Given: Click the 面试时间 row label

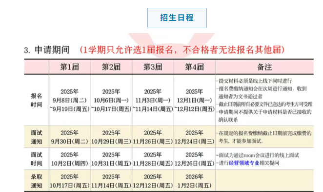Looking at the screenshot, I should click(37, 159).
